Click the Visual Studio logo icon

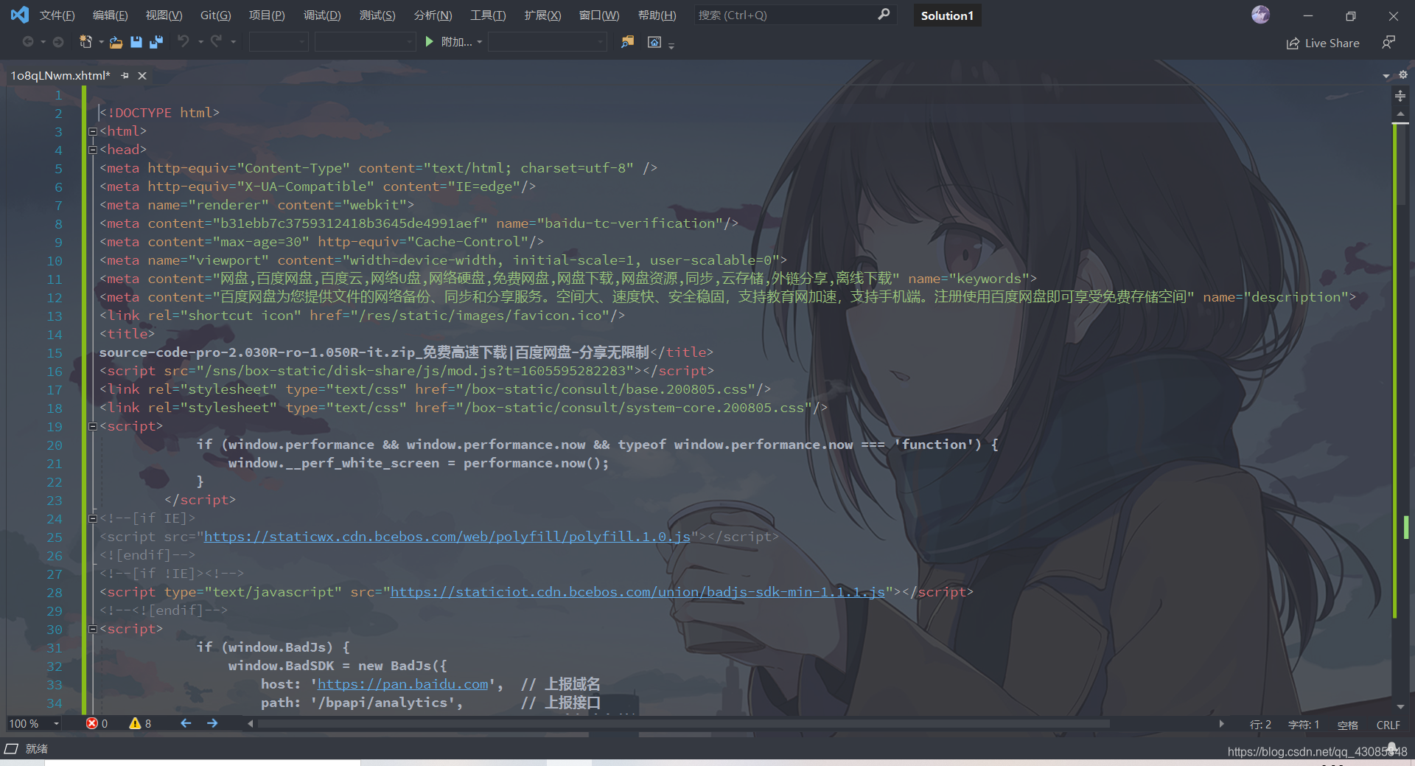click(x=20, y=15)
